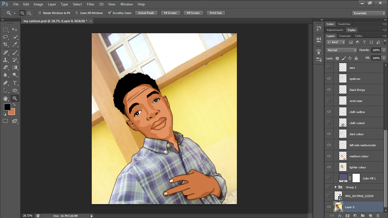Select the Eyedropper tool
Image resolution: width=388 pixels, height=218 pixels.
point(15,44)
